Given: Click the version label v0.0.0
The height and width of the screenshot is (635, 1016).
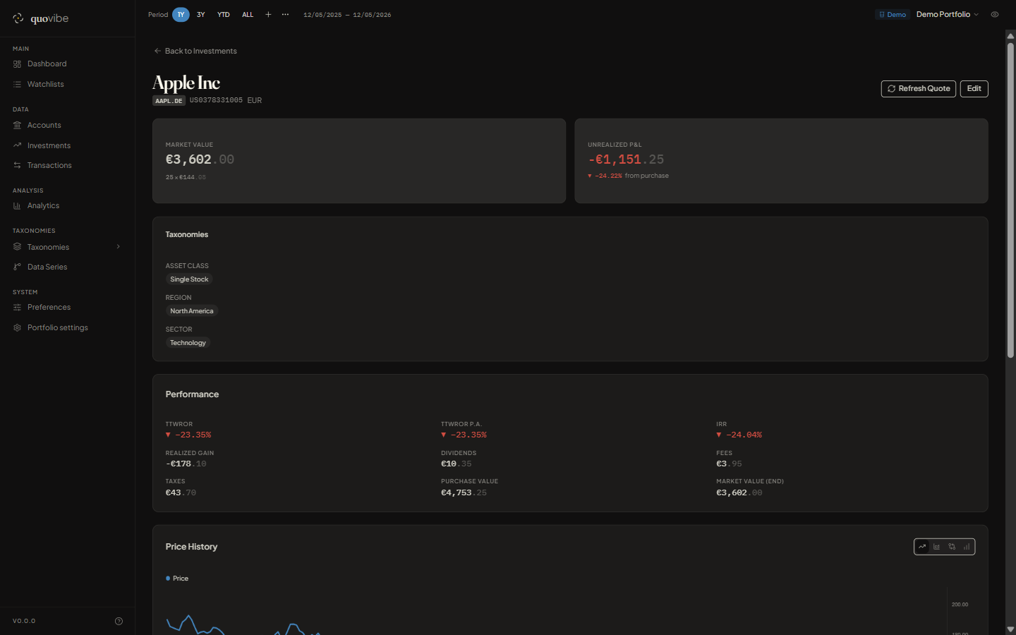Looking at the screenshot, I should [24, 622].
